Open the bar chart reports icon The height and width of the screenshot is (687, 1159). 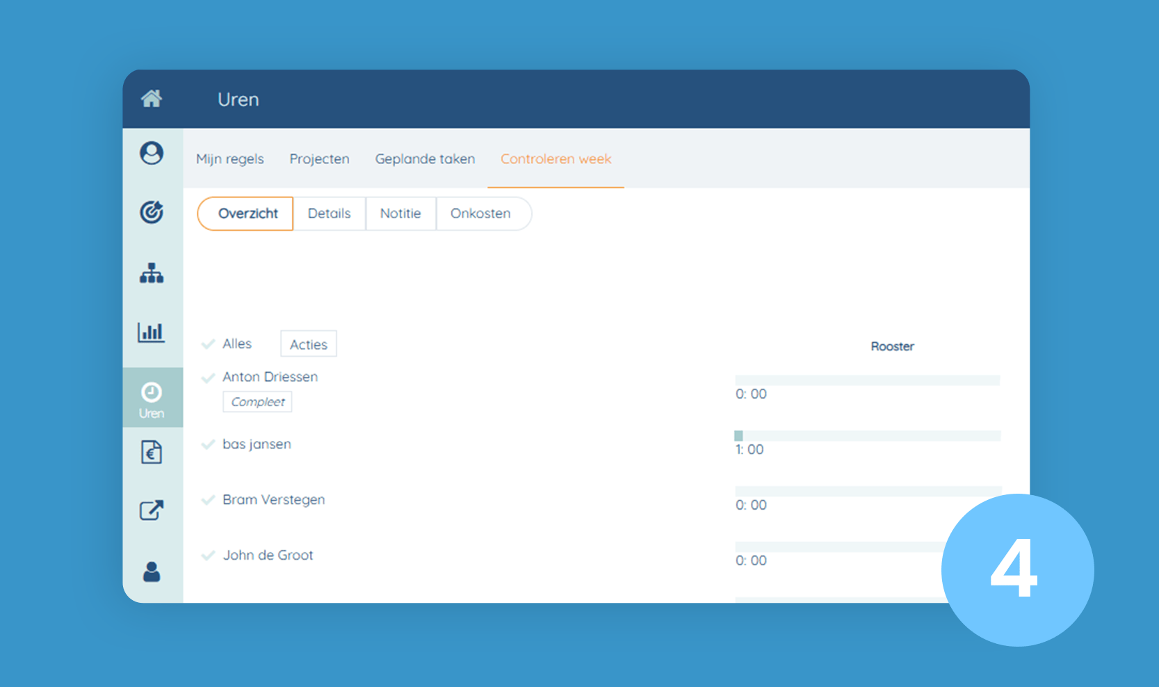click(152, 332)
